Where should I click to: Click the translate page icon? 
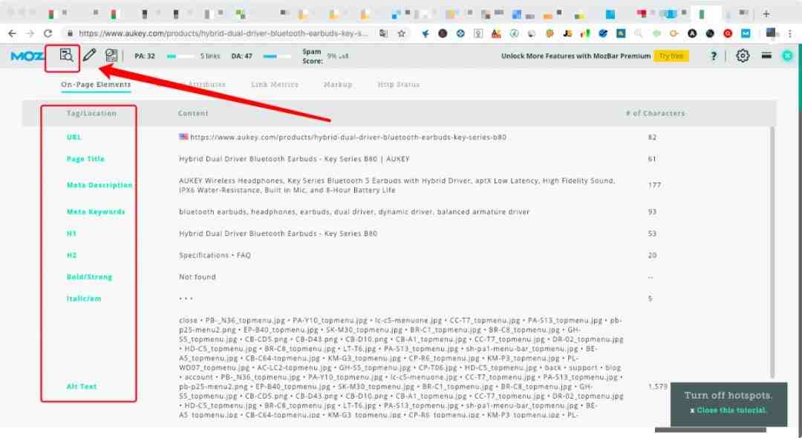[x=384, y=33]
